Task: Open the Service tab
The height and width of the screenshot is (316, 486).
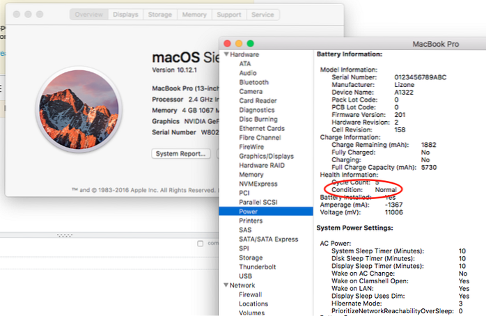Action: point(262,15)
